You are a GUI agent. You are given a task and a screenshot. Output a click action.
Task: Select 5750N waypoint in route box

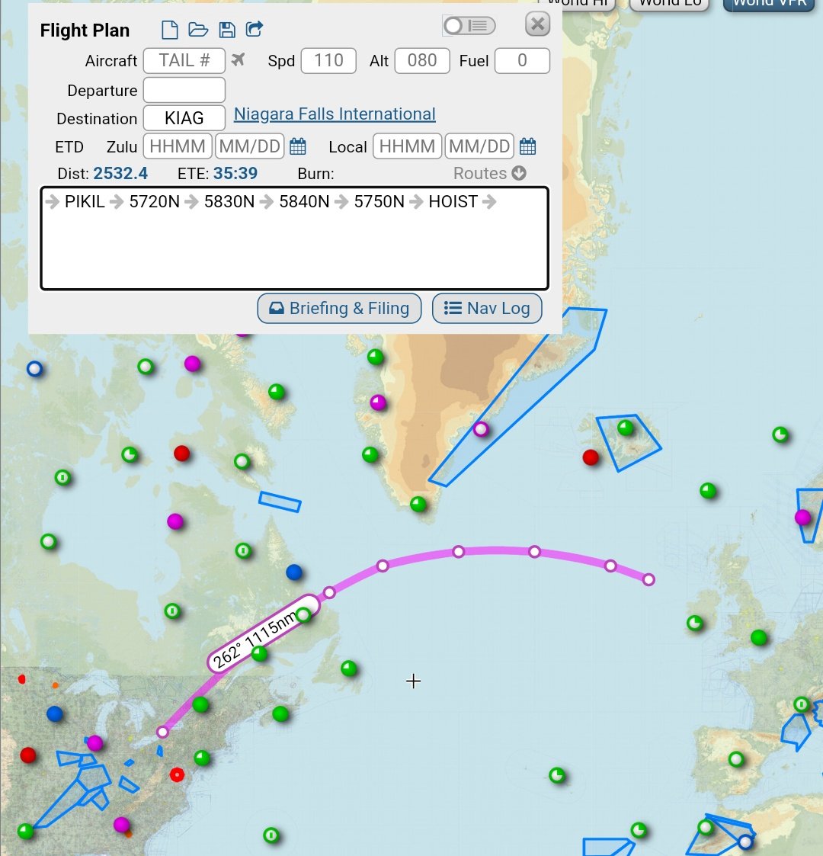(x=379, y=201)
